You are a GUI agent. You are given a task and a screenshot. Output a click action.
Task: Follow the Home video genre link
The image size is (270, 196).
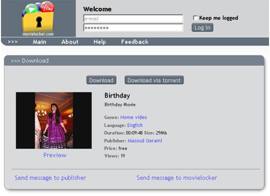tap(134, 118)
